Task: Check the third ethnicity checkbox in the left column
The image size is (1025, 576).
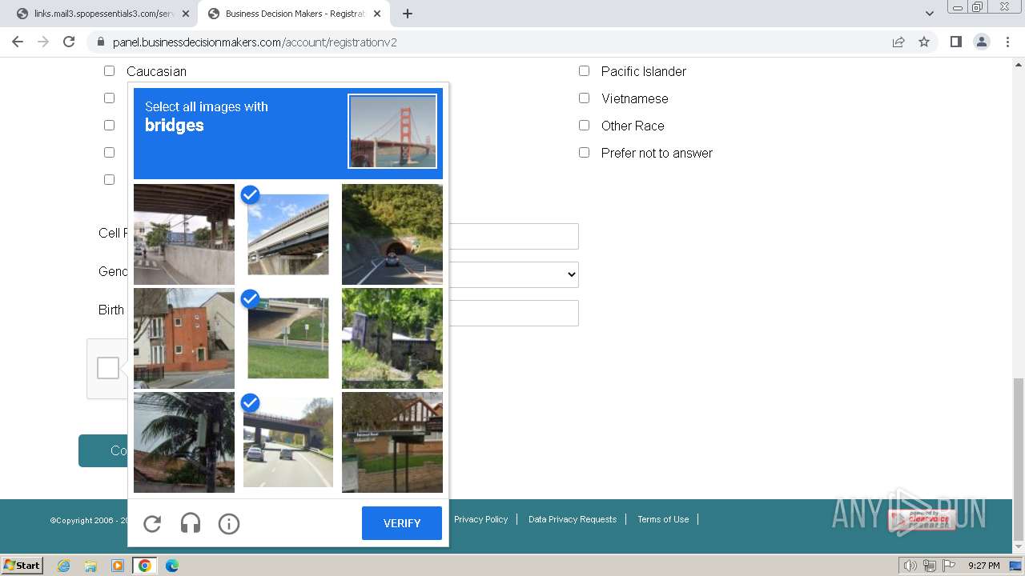Action: [109, 126]
